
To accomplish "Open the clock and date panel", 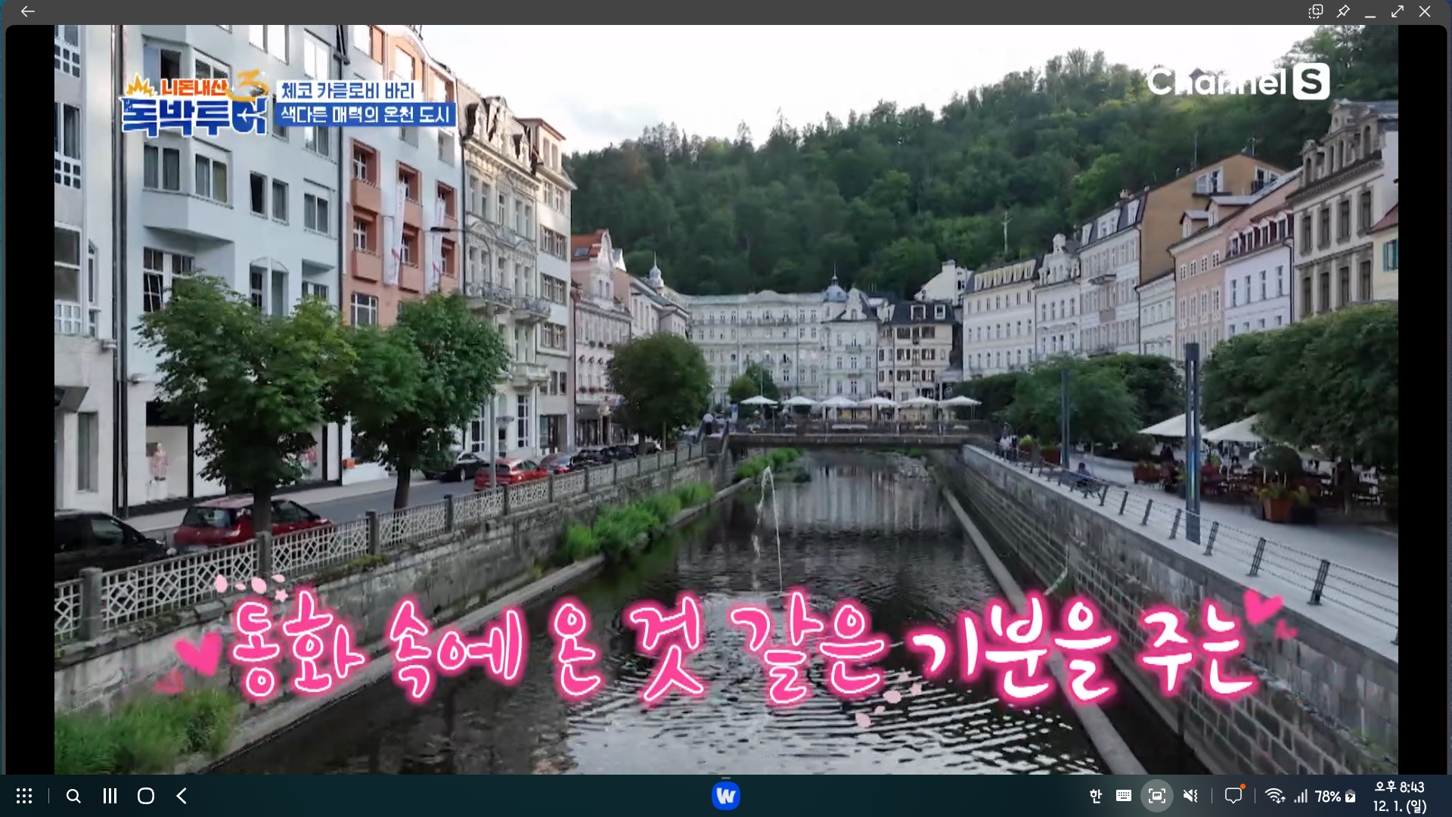I will coord(1399,797).
